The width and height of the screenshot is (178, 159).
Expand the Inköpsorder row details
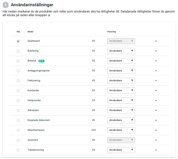point(156,101)
